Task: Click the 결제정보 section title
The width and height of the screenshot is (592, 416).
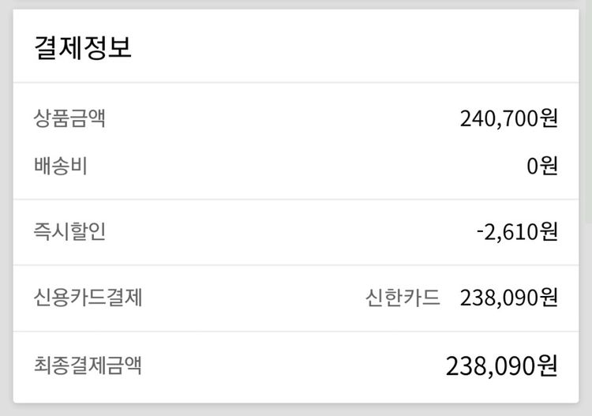Action: point(83,47)
